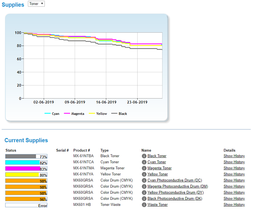Viewport: 256px width, 210px height.
Task: Open the Black Toner name link
Action: [157, 156]
